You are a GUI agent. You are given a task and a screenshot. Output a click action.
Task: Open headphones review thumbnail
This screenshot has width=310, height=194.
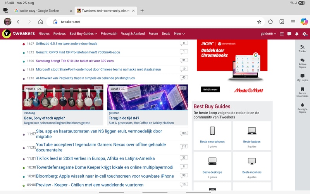point(63,97)
